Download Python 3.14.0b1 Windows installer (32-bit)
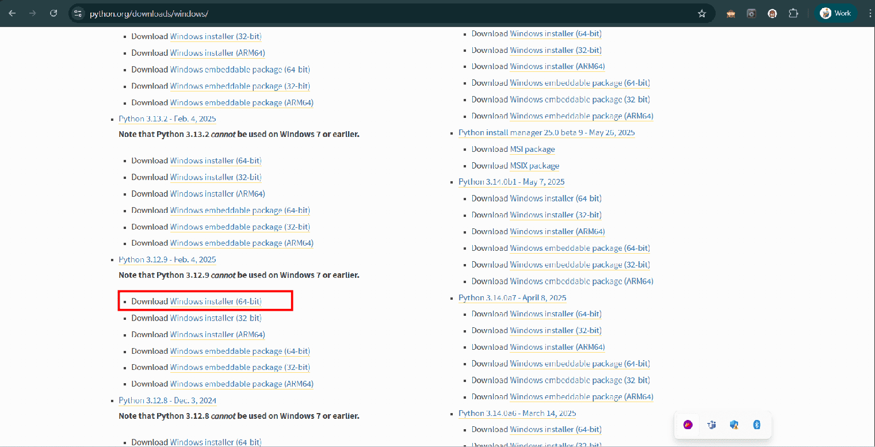Screen dimensions: 875x447 point(556,215)
